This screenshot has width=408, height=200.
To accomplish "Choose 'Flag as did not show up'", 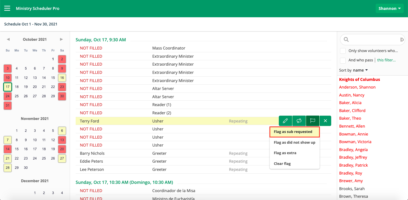I will click(x=294, y=142).
